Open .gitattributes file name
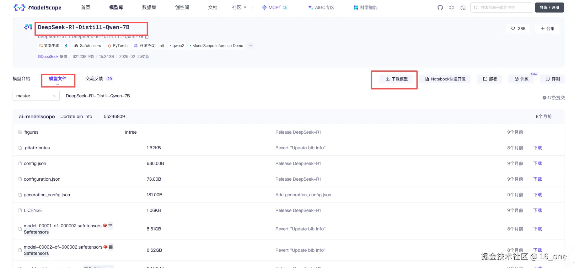574x268 pixels. [x=37, y=148]
